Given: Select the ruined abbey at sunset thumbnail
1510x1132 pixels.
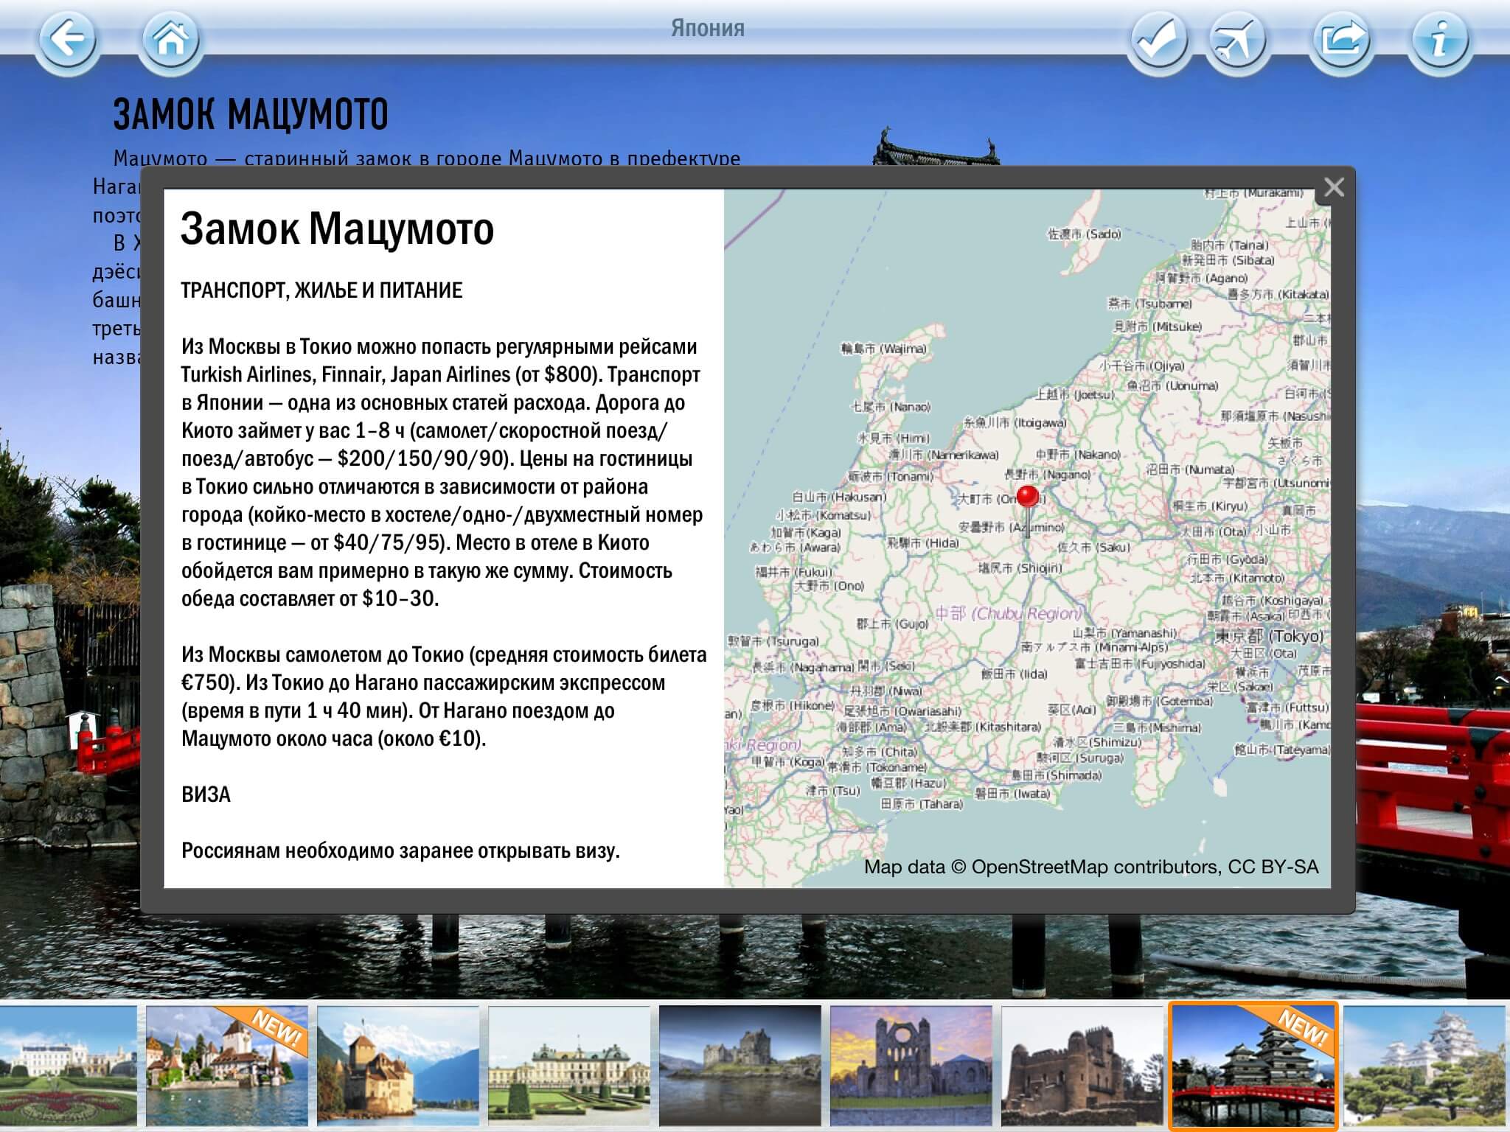Looking at the screenshot, I should [x=911, y=1066].
